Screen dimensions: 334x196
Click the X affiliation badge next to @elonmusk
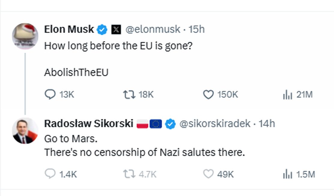pyautogui.click(x=117, y=29)
